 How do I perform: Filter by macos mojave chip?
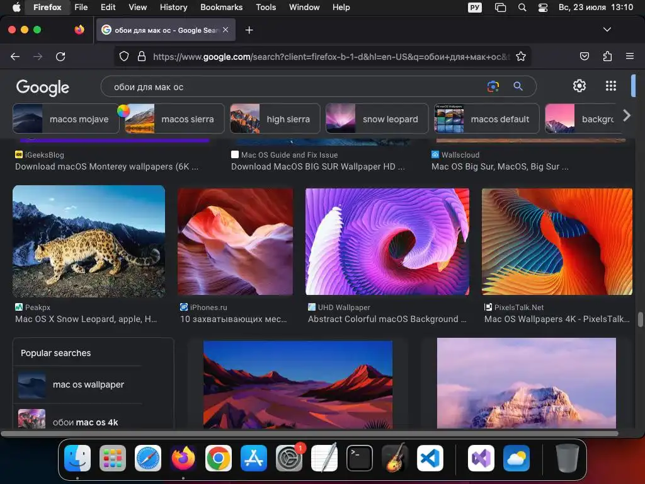(66, 118)
